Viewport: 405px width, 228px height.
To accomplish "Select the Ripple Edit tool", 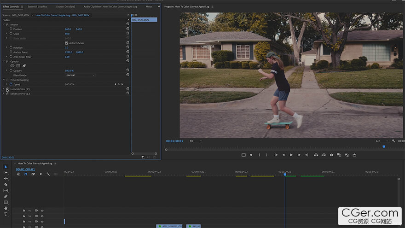I will [6, 178].
